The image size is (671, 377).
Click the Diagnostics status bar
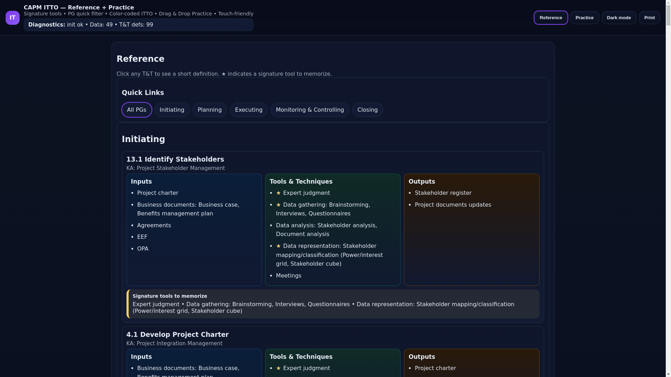[x=138, y=25]
